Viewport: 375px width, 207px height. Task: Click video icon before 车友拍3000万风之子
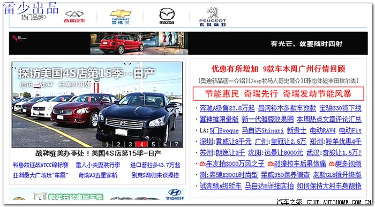click(x=203, y=164)
